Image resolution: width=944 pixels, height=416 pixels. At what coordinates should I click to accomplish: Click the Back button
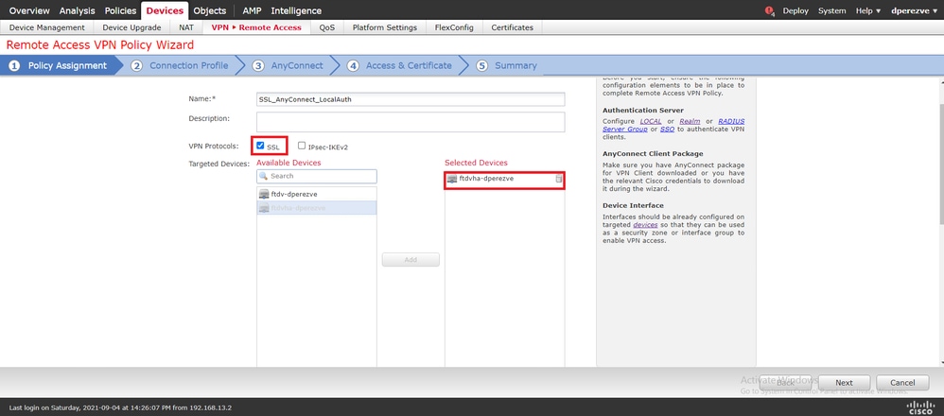tap(786, 382)
